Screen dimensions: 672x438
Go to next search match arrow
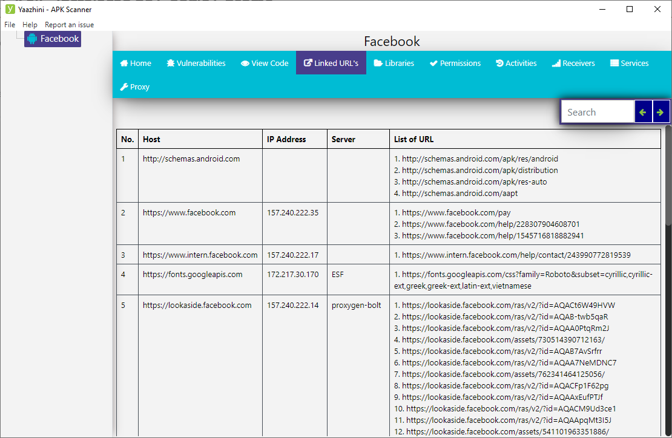coord(660,112)
